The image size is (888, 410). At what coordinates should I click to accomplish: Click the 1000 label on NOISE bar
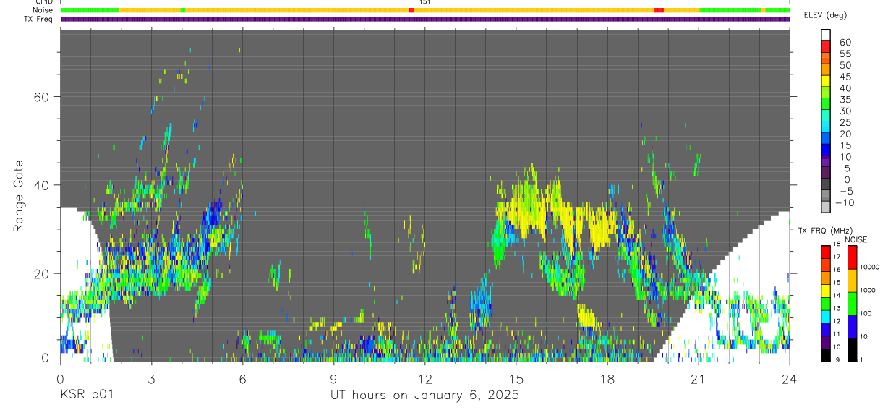866,290
